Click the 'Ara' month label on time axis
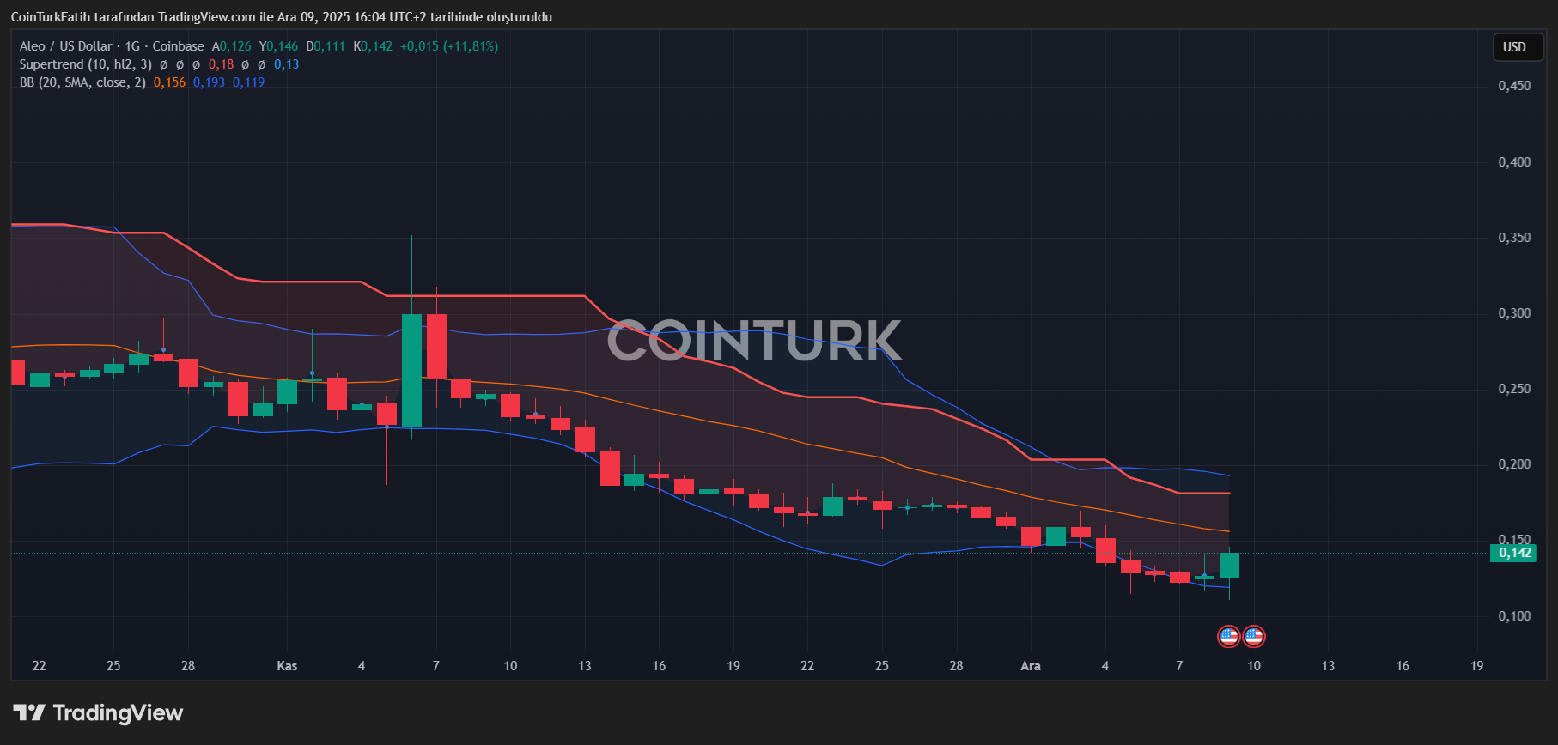Viewport: 1558px width, 745px height. pyautogui.click(x=1030, y=666)
